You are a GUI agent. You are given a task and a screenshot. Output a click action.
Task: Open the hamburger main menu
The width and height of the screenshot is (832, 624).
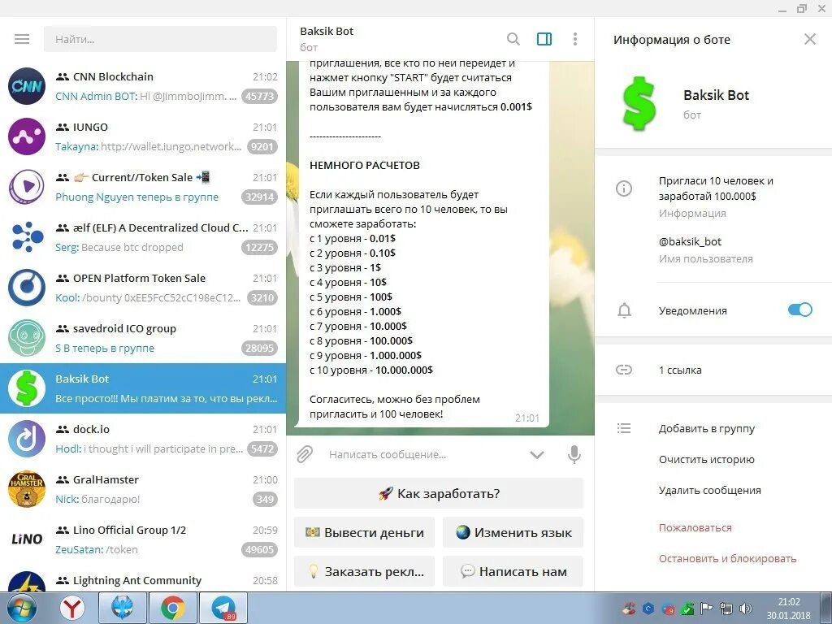pos(22,39)
